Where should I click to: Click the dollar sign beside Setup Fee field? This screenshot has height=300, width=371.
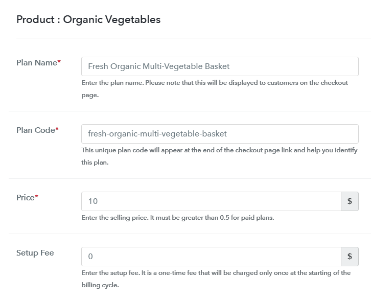(350, 257)
